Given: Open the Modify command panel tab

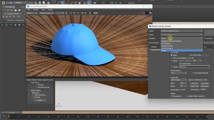Looking at the screenshot, I should point(7,25).
